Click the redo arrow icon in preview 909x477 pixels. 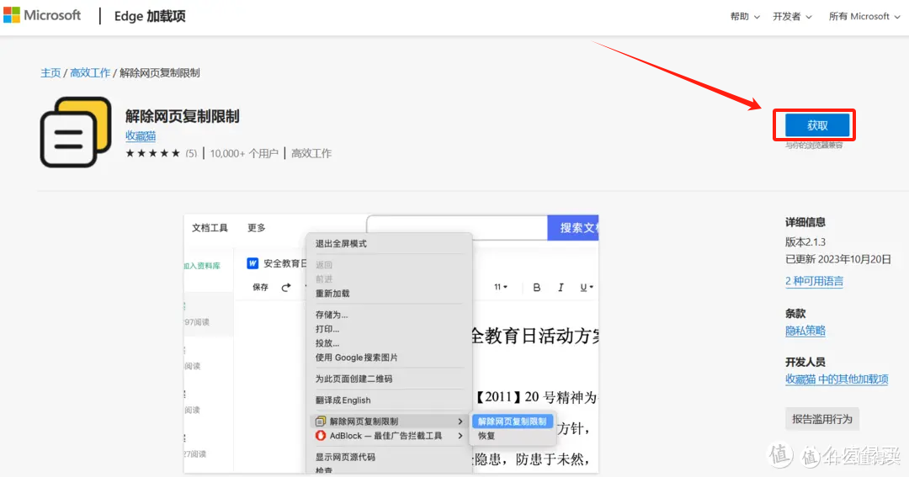point(286,288)
